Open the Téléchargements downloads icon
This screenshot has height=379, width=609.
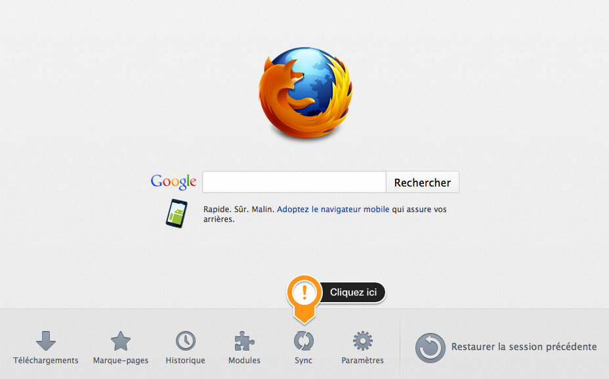point(46,341)
